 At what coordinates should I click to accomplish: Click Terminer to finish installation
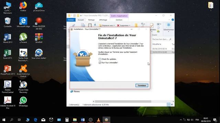(x=142, y=85)
